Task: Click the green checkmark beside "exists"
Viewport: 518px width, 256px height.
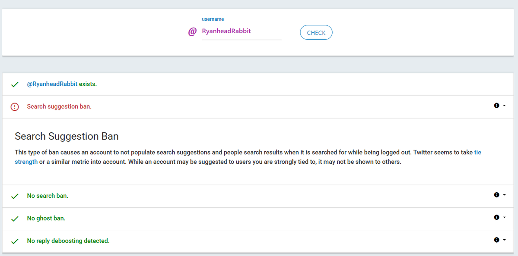Action: tap(15, 84)
